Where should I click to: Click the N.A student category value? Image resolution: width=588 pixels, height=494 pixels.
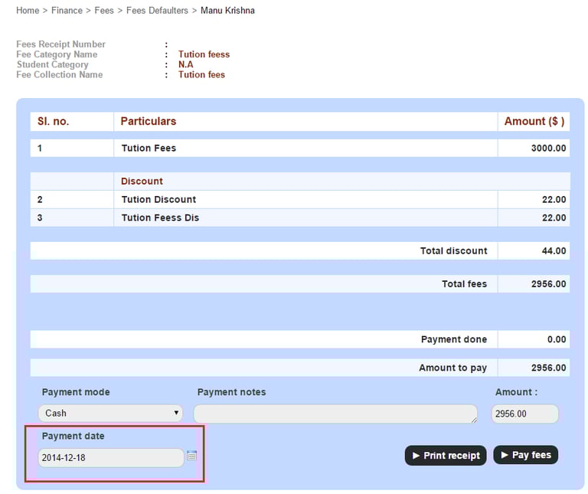click(x=185, y=64)
